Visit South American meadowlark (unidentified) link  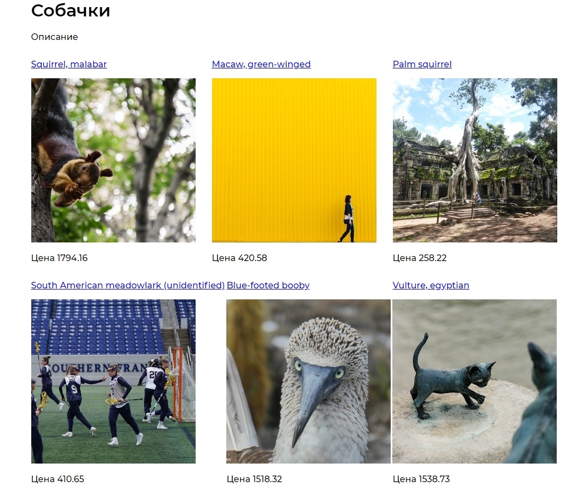pyautogui.click(x=128, y=286)
